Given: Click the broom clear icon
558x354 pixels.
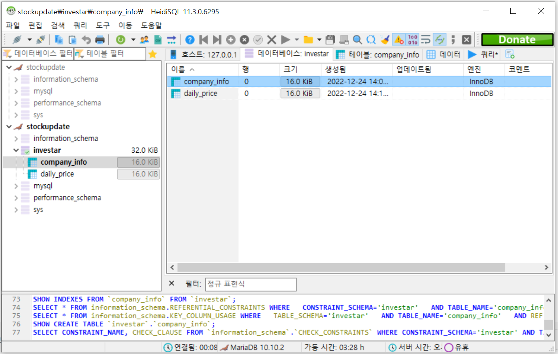Looking at the screenshot, I should tap(385, 39).
